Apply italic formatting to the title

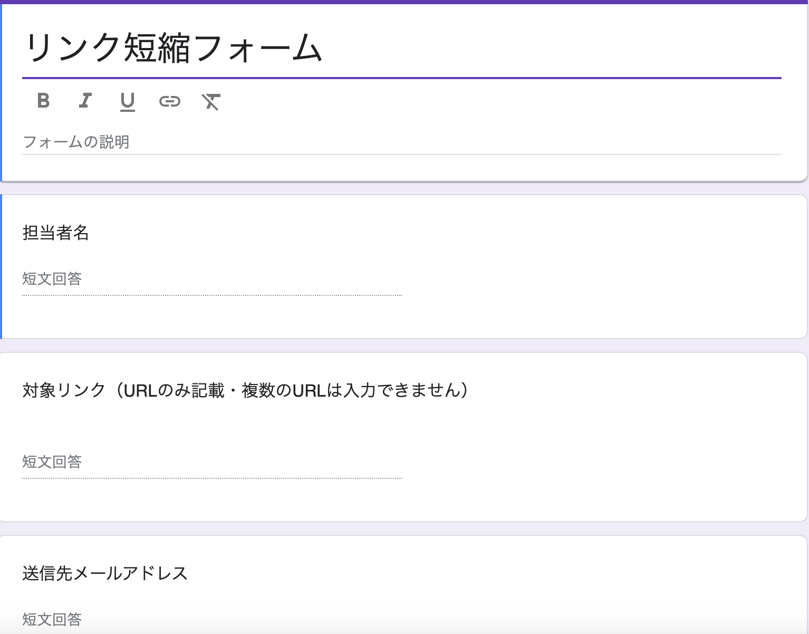coord(85,100)
